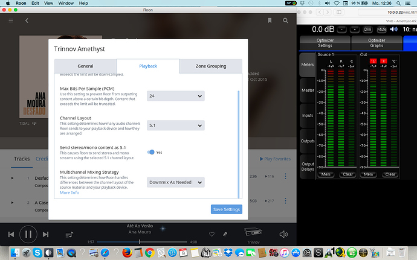Image resolution: width=417 pixels, height=260 pixels.
Task: Open Roon hamburger navigation menu
Action: pos(11,21)
